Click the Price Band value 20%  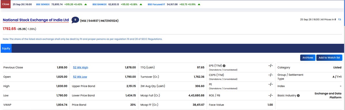pos(133,105)
